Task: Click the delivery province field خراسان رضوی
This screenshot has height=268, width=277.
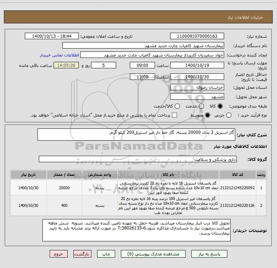Action: pos(197,87)
